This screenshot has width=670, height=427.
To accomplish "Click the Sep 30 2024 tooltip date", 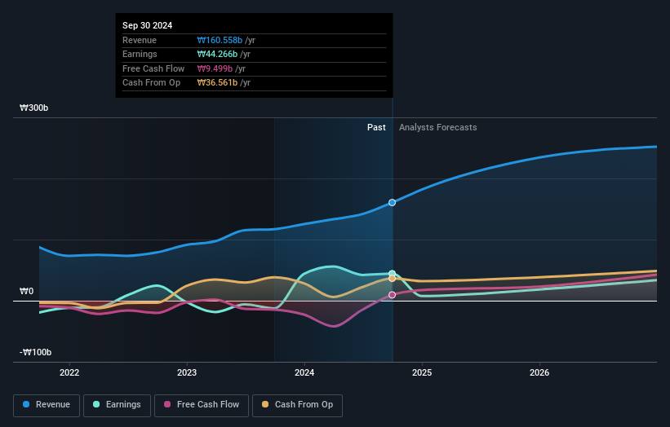I will [147, 25].
